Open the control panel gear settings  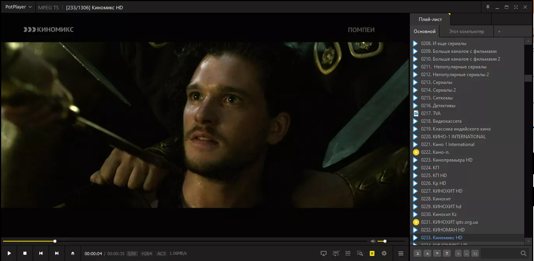click(384, 253)
